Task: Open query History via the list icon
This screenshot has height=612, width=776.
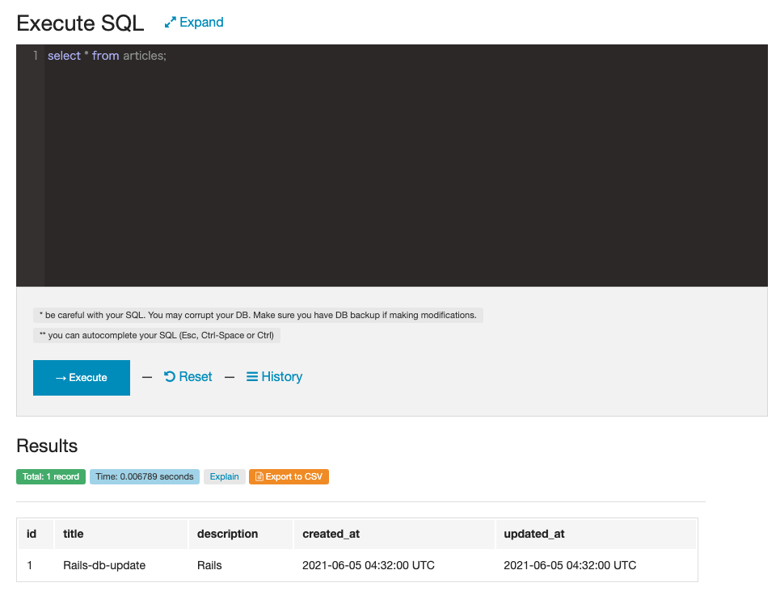Action: (252, 377)
